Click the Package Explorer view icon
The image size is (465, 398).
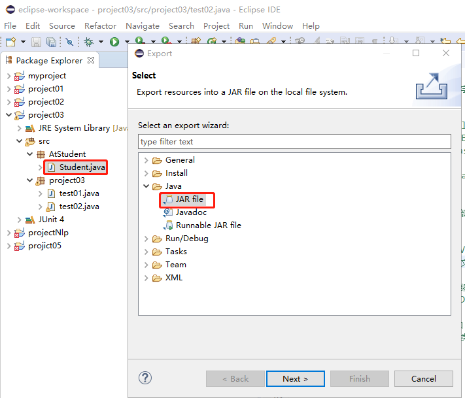pos(9,60)
